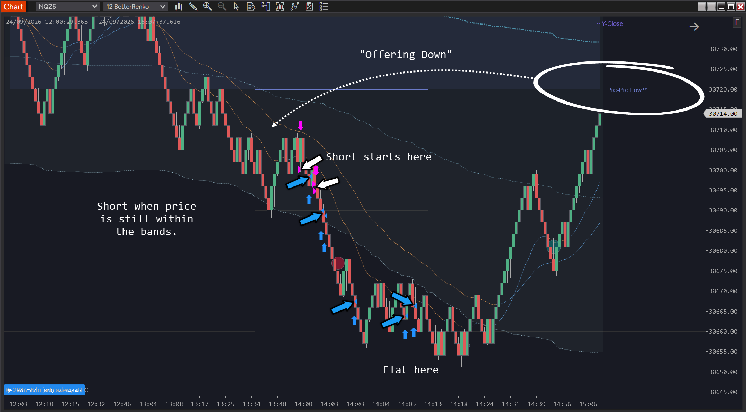Viewport: 746px width, 412px height.
Task: Click the zoom out magnifier icon
Action: click(x=222, y=7)
